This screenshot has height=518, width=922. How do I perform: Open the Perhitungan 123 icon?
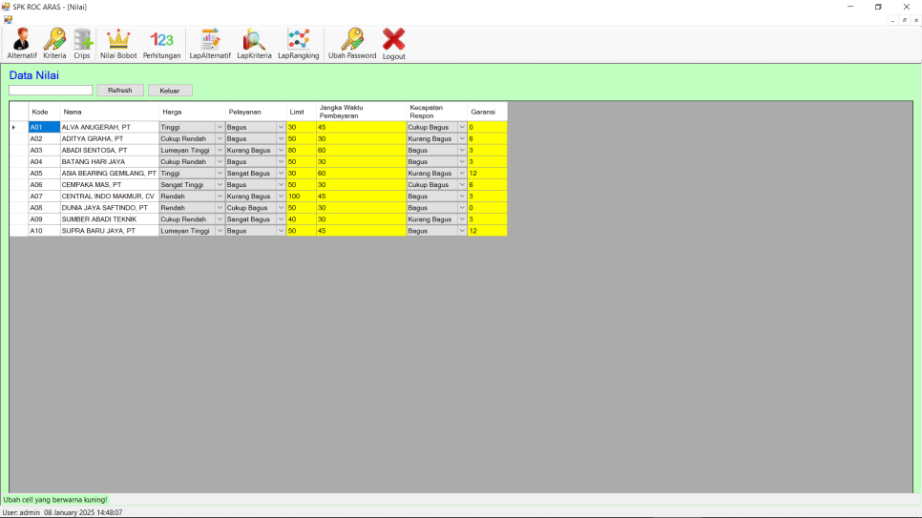click(x=162, y=40)
